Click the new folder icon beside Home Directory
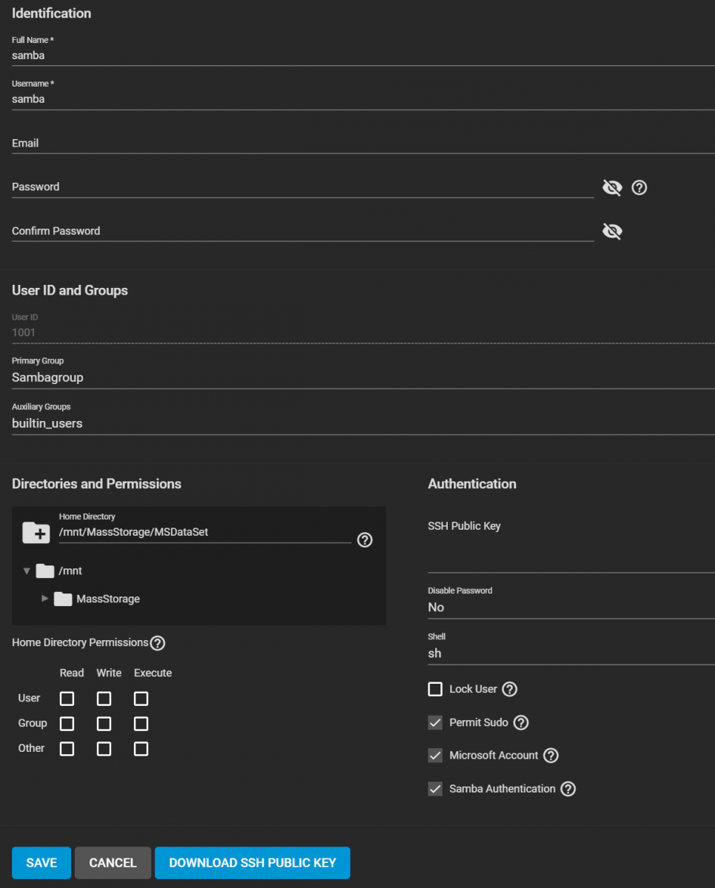Image resolution: width=715 pixels, height=888 pixels. 36,532
